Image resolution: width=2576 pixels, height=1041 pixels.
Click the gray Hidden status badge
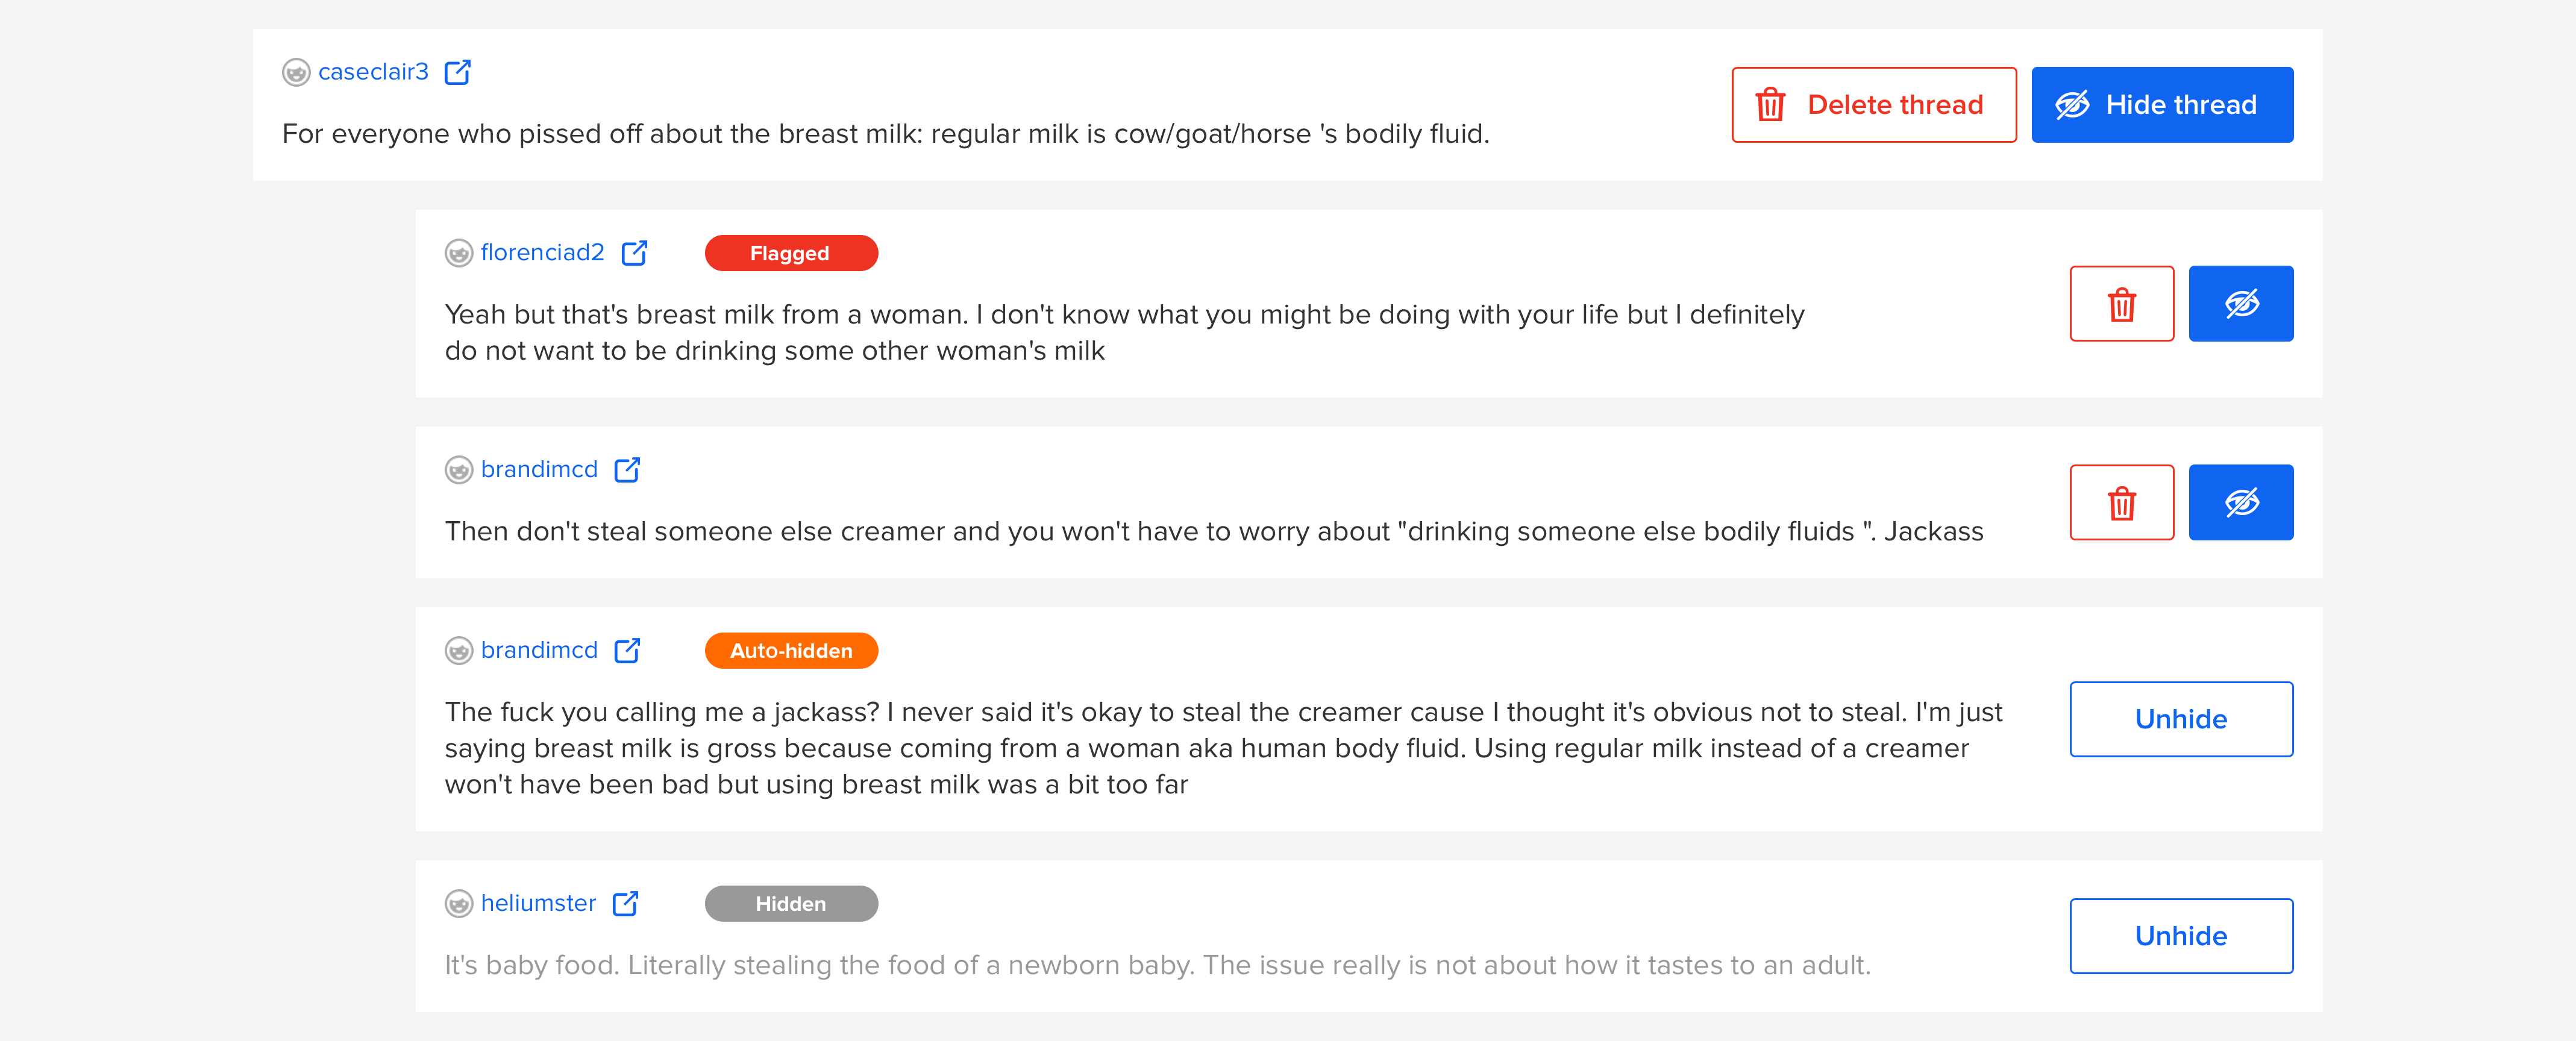tap(790, 903)
